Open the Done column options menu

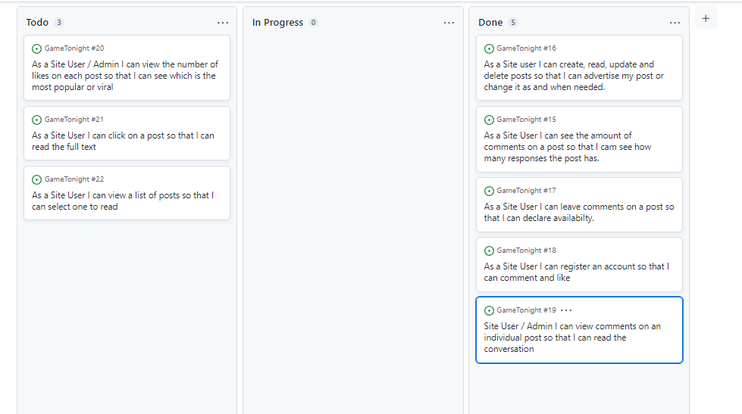675,23
